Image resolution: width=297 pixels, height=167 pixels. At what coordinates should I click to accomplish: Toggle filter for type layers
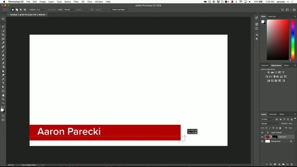[x=284, y=119]
